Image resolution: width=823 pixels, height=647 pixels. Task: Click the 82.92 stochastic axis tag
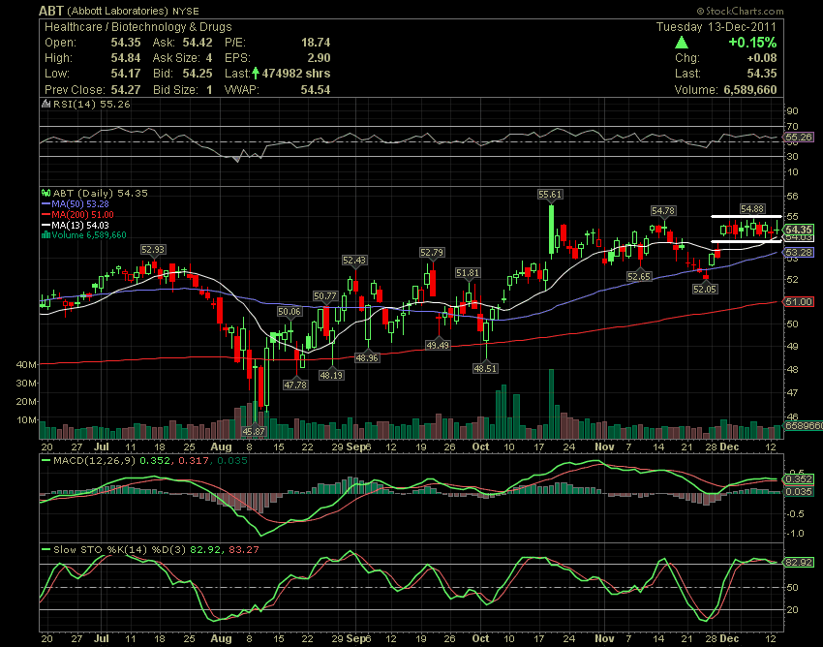(x=799, y=562)
